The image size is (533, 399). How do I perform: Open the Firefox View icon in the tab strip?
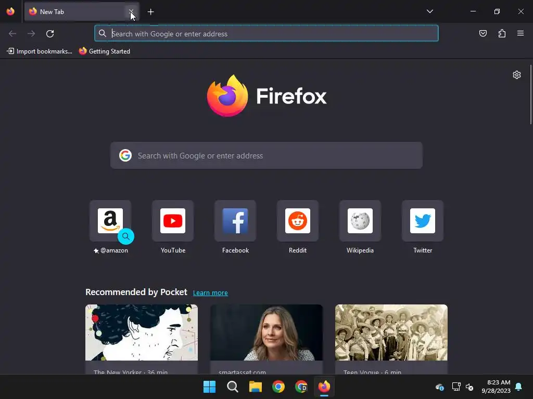point(10,11)
